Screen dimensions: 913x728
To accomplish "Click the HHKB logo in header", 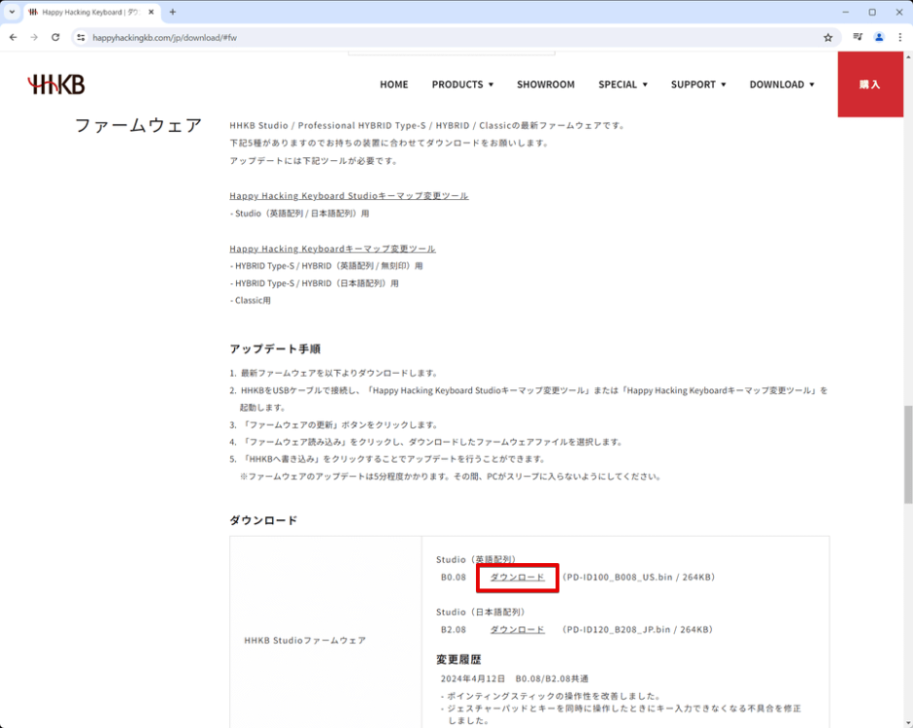I will pos(56,84).
